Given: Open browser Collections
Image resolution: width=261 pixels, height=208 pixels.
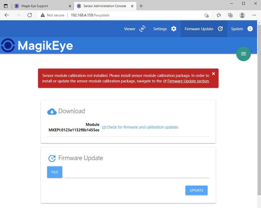Looking at the screenshot, I should coord(230,15).
